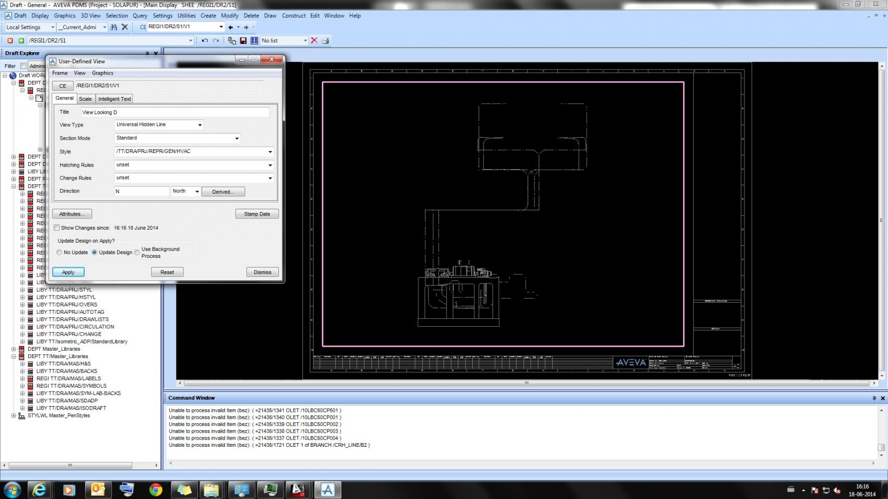Image resolution: width=888 pixels, height=499 pixels.
Task: Open Frame menu in User-Defined View dialog
Action: [x=60, y=73]
